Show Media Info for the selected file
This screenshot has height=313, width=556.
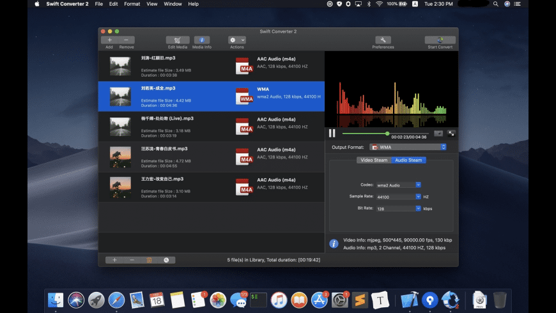(x=202, y=40)
